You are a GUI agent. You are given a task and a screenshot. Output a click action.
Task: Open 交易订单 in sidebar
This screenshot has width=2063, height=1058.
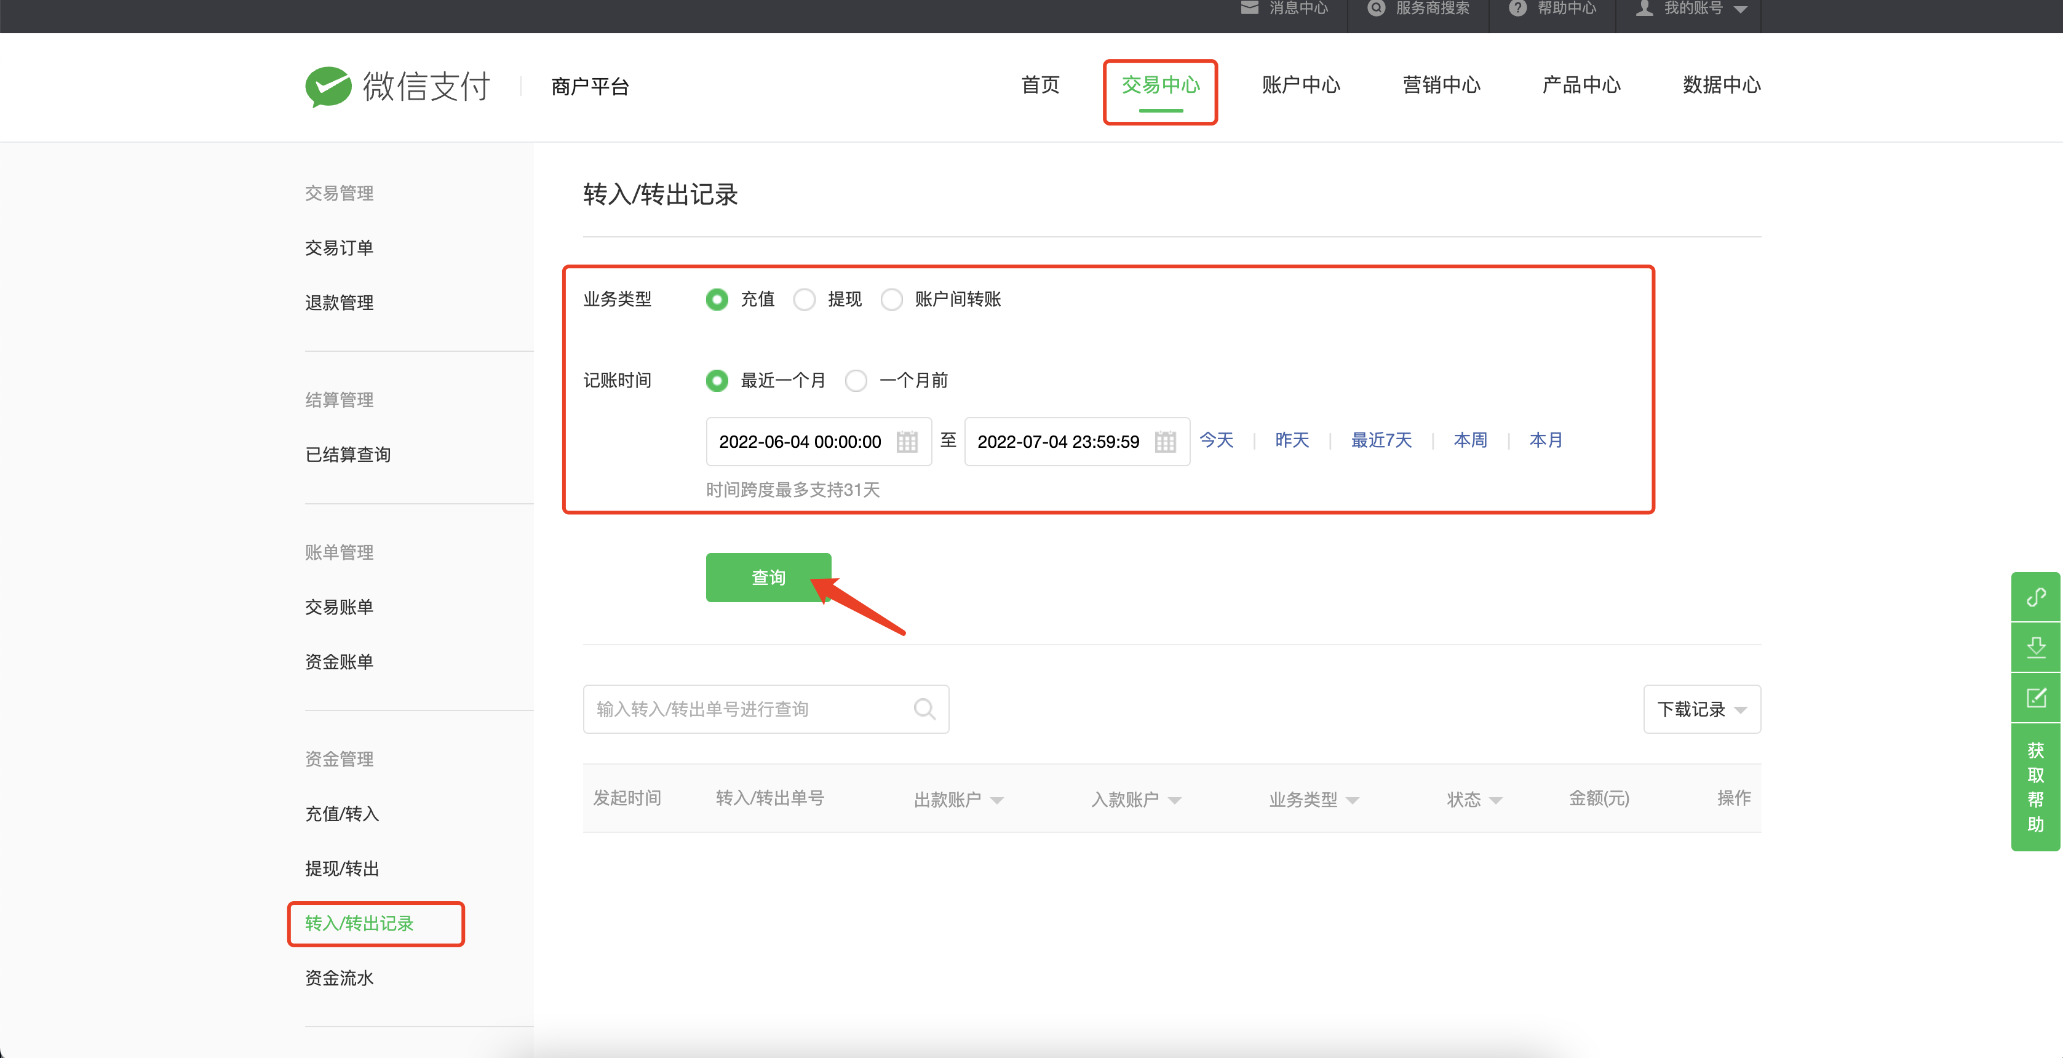tap(339, 247)
